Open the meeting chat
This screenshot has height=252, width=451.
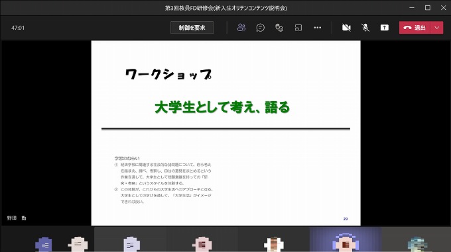[x=260, y=28]
